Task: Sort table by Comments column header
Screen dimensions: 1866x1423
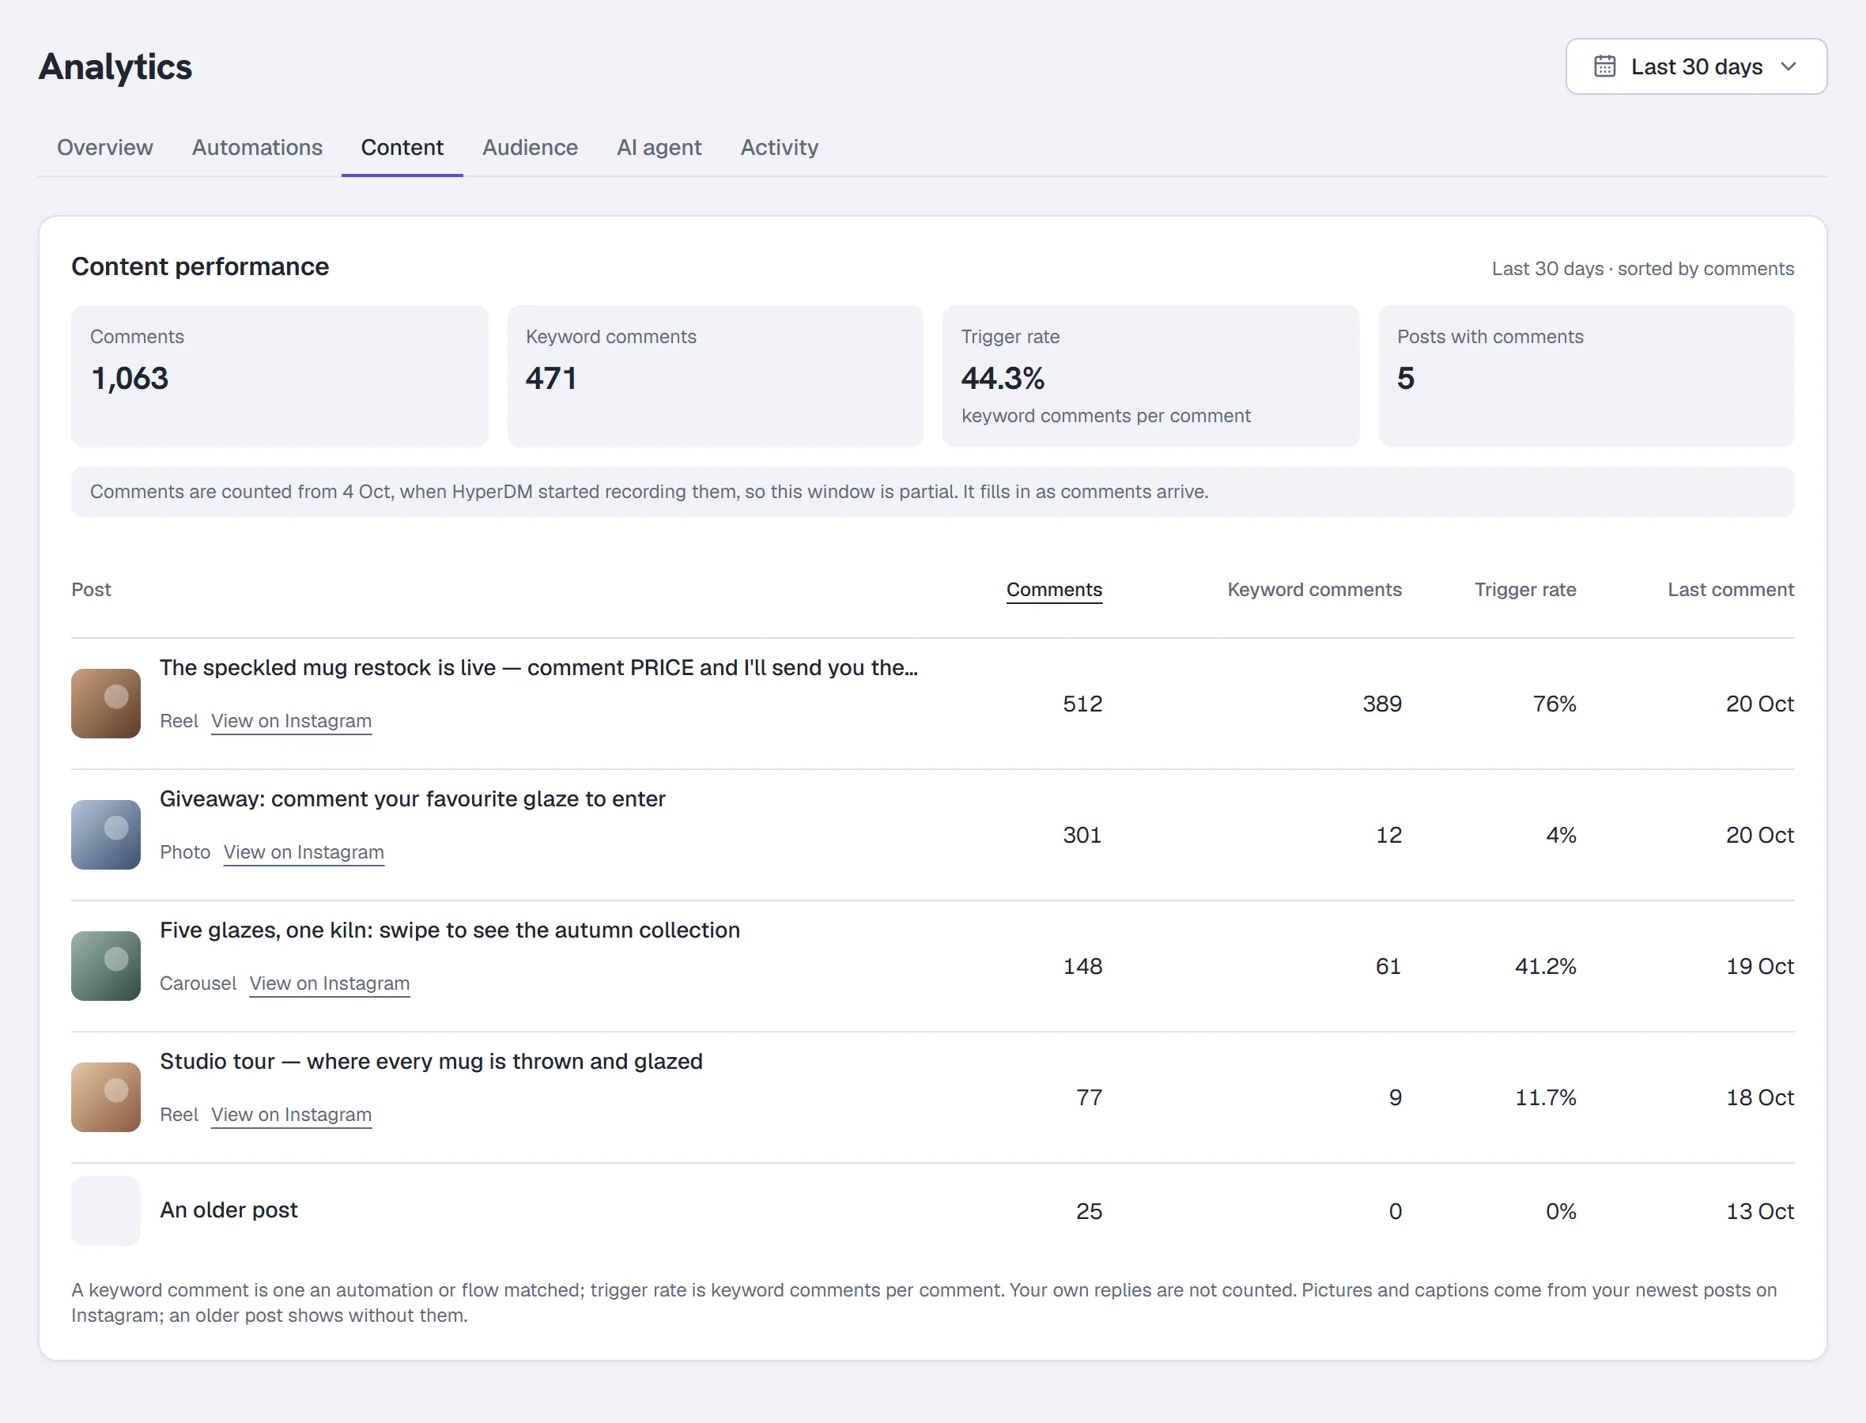Action: point(1055,590)
